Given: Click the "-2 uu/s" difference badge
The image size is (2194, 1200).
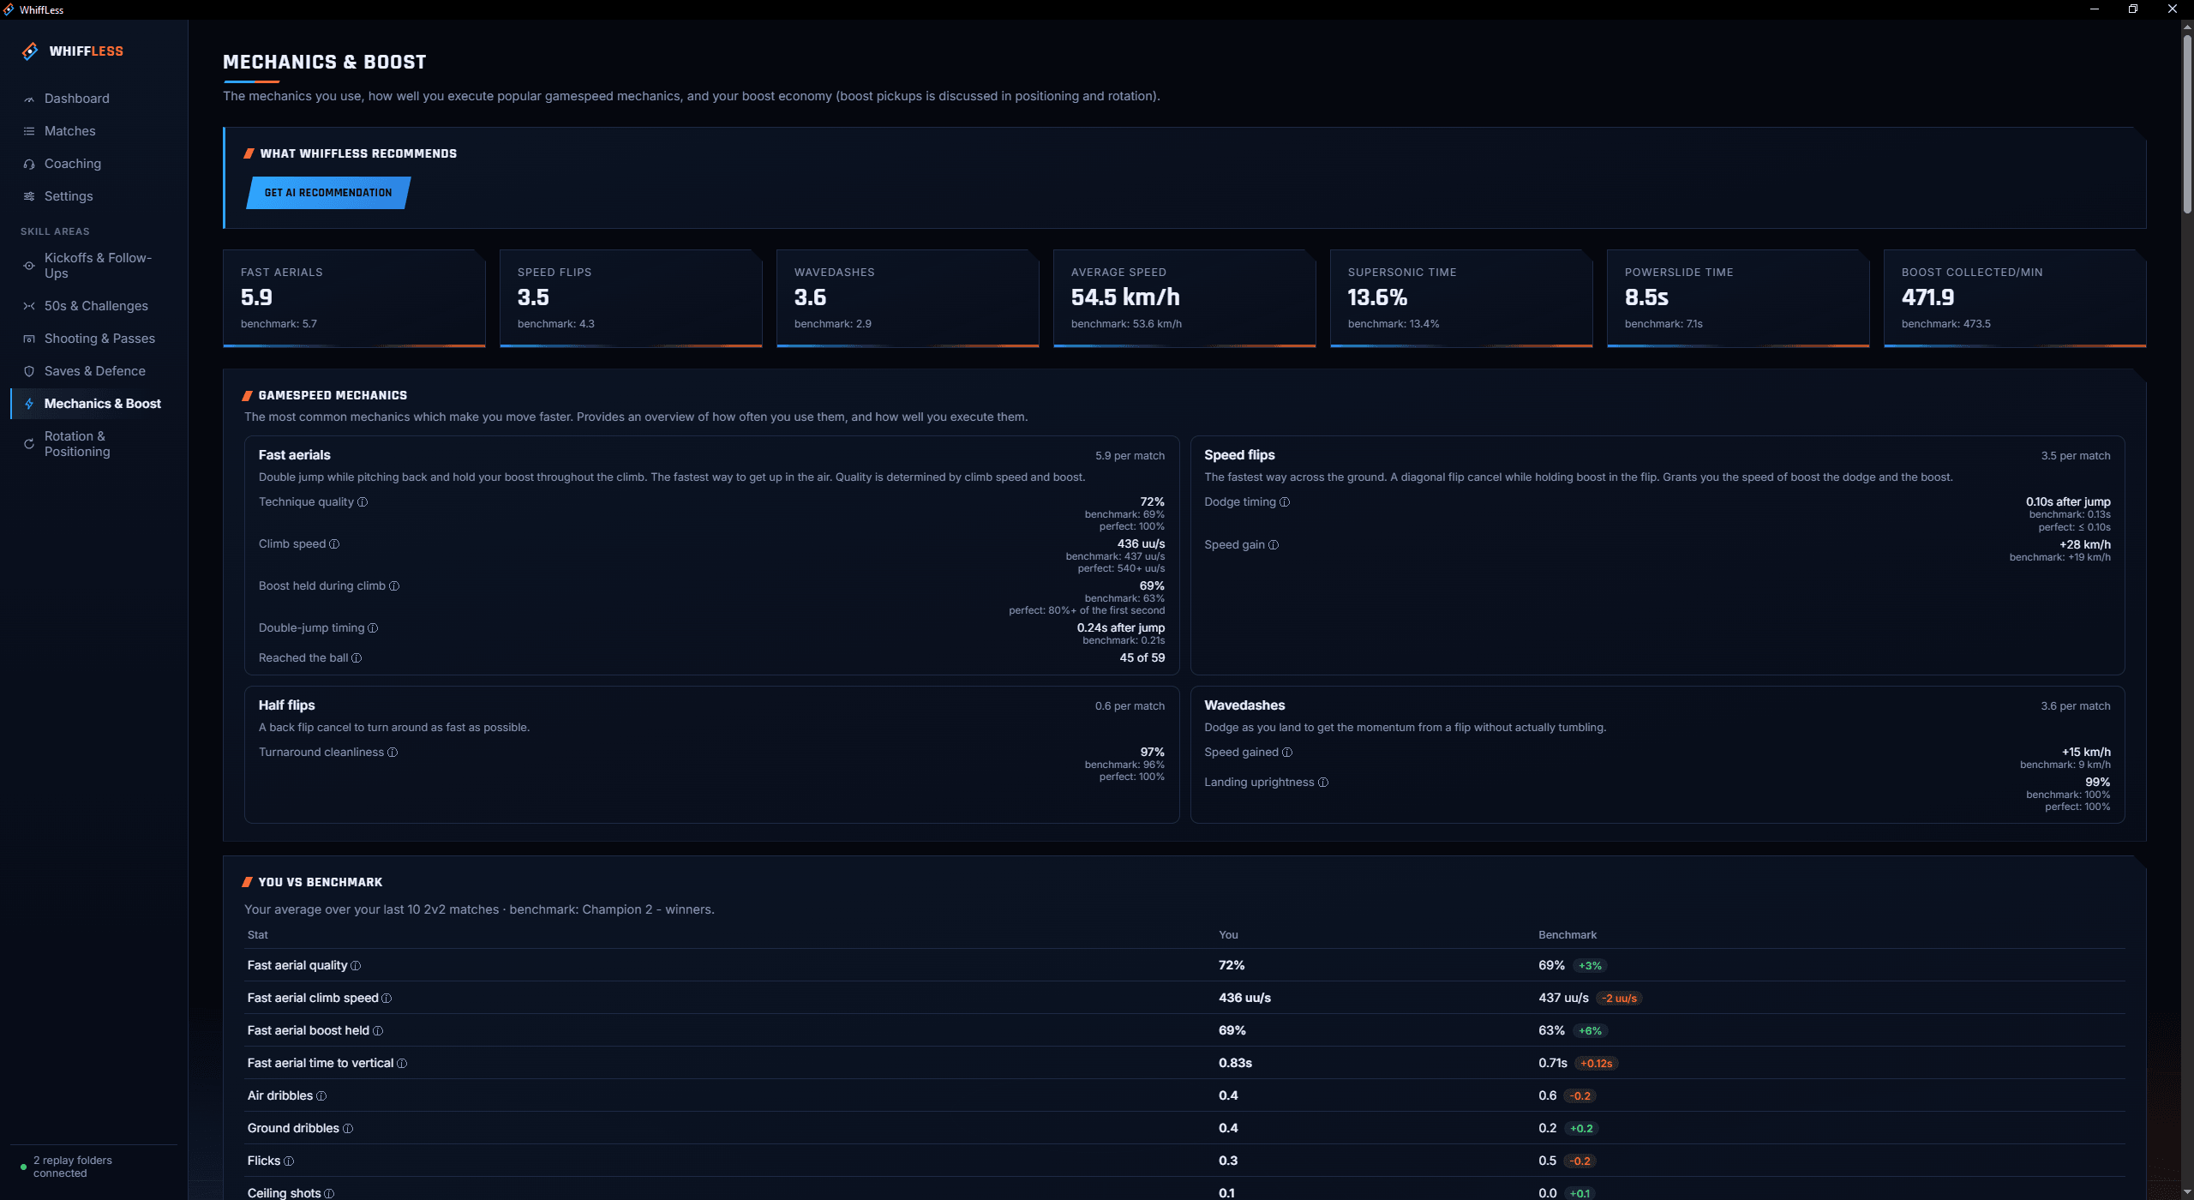Looking at the screenshot, I should pyautogui.click(x=1619, y=999).
